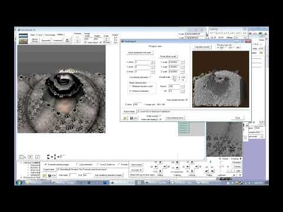Click the Z slices input field
This screenshot has width=283, height=212.
pyautogui.click(x=137, y=104)
